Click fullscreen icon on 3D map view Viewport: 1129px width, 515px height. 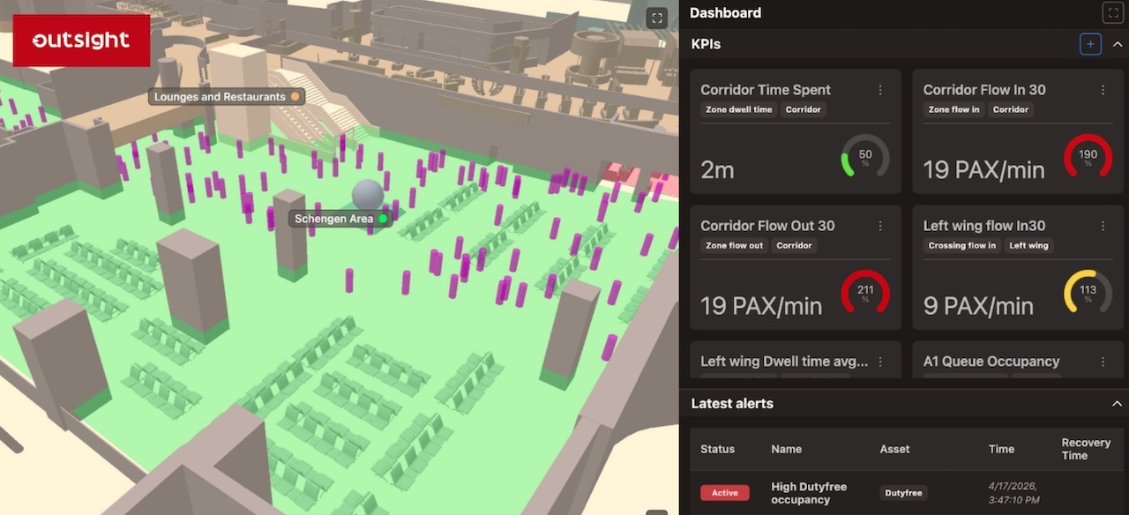656,19
